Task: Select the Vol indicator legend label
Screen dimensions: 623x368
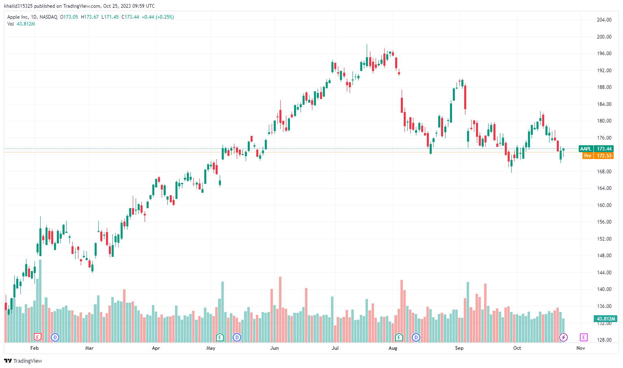Action: tap(11, 24)
